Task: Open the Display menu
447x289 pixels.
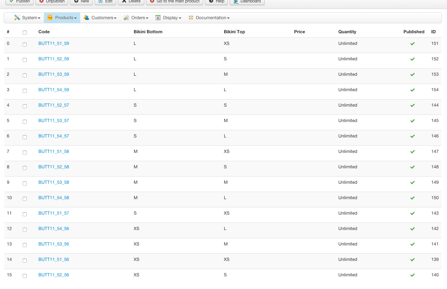Action: (172, 18)
